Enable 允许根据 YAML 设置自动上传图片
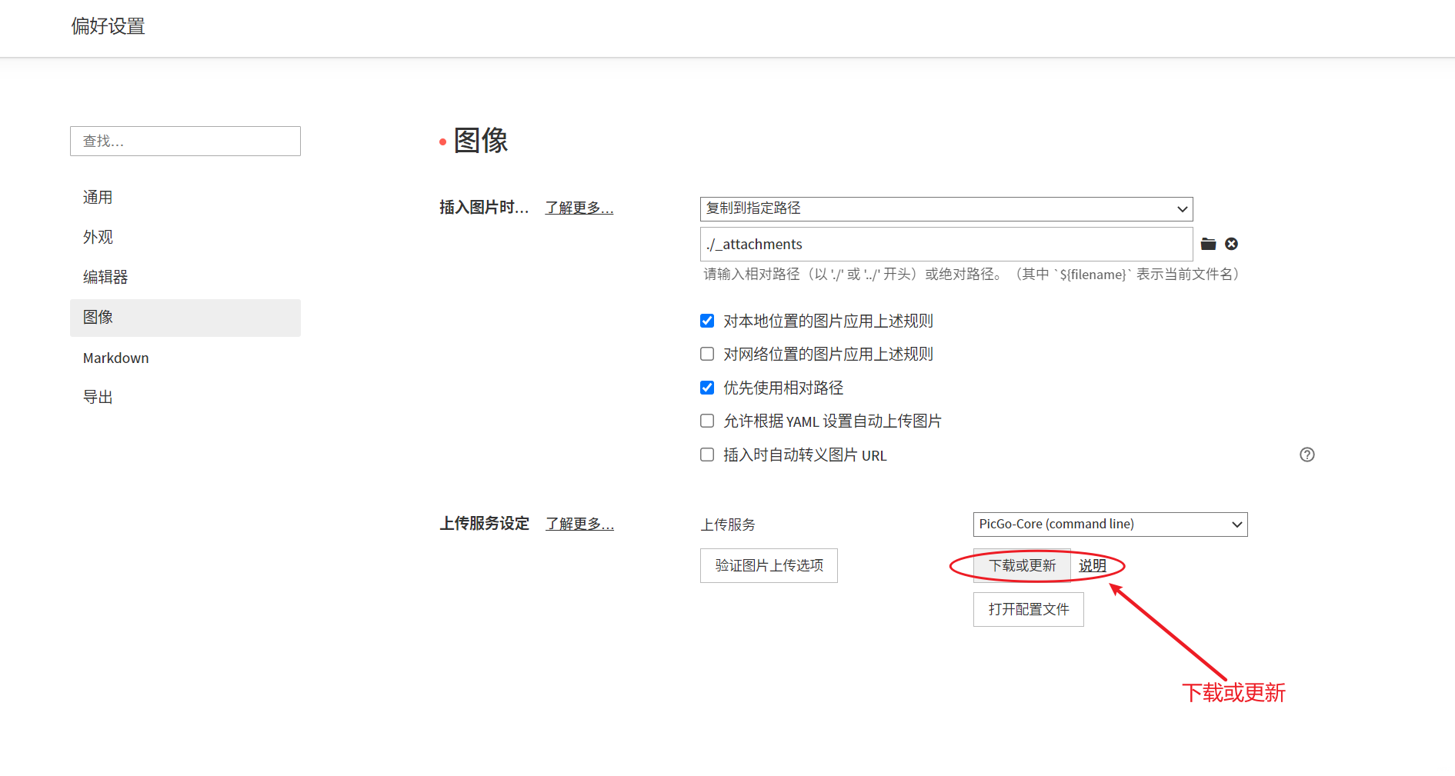This screenshot has width=1455, height=776. coord(707,421)
